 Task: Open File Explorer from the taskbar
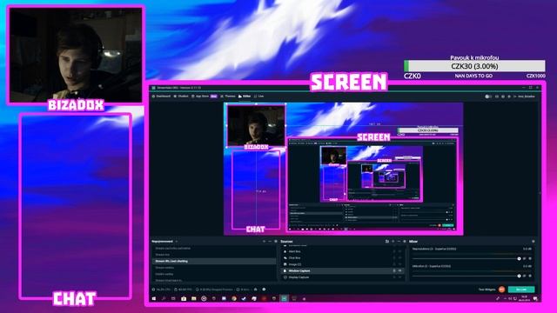click(x=193, y=299)
